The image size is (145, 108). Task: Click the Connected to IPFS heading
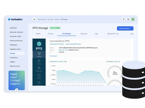[60, 41]
